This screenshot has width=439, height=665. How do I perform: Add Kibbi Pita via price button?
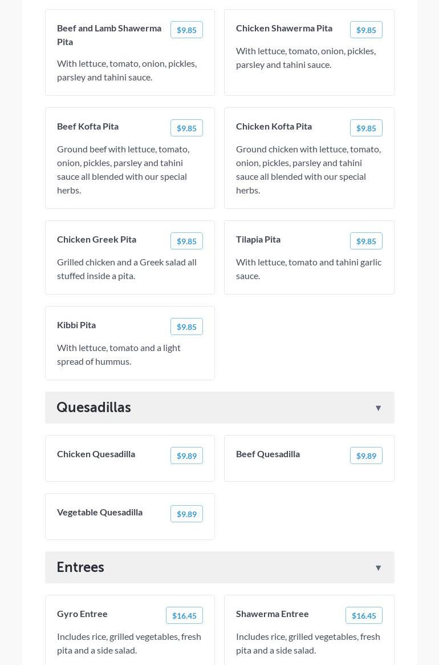pyautogui.click(x=186, y=327)
